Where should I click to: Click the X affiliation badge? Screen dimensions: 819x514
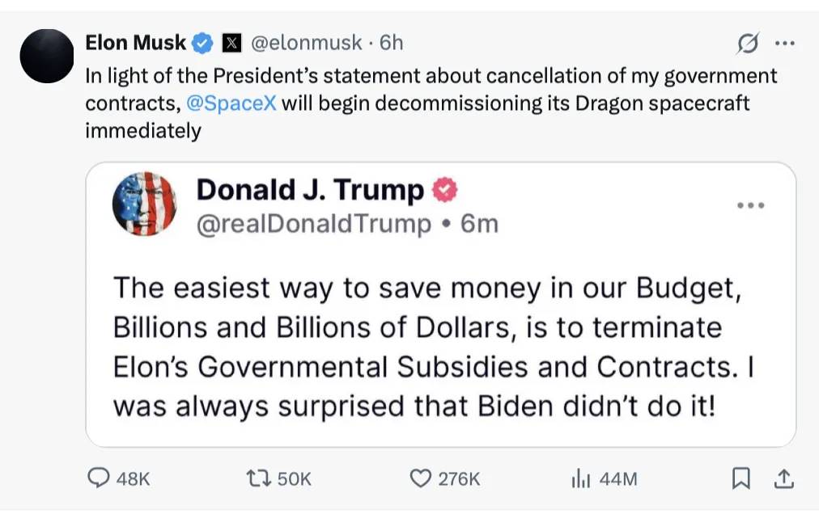tap(231, 43)
